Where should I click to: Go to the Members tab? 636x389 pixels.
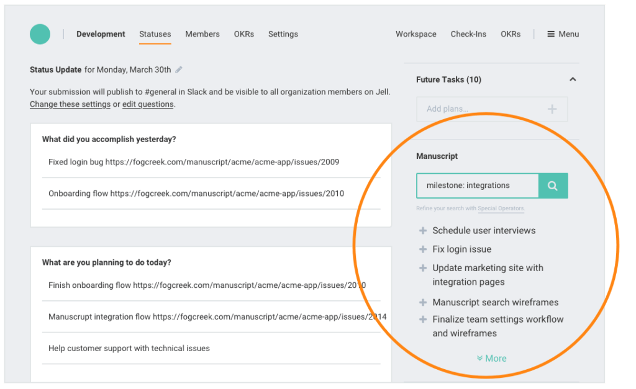pyautogui.click(x=202, y=34)
